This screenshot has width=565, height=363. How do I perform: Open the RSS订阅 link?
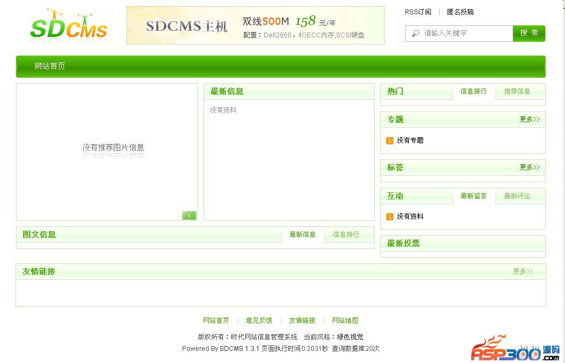(x=418, y=12)
